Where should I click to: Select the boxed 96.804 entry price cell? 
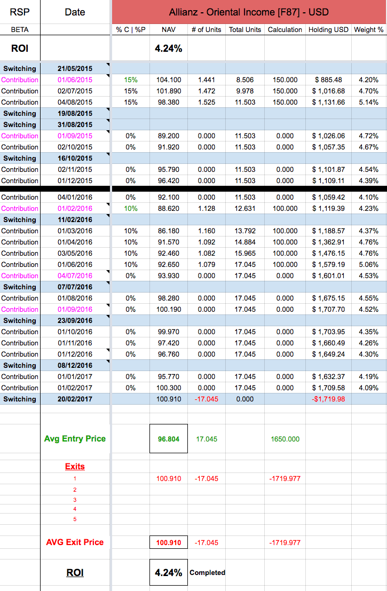pyautogui.click(x=169, y=439)
